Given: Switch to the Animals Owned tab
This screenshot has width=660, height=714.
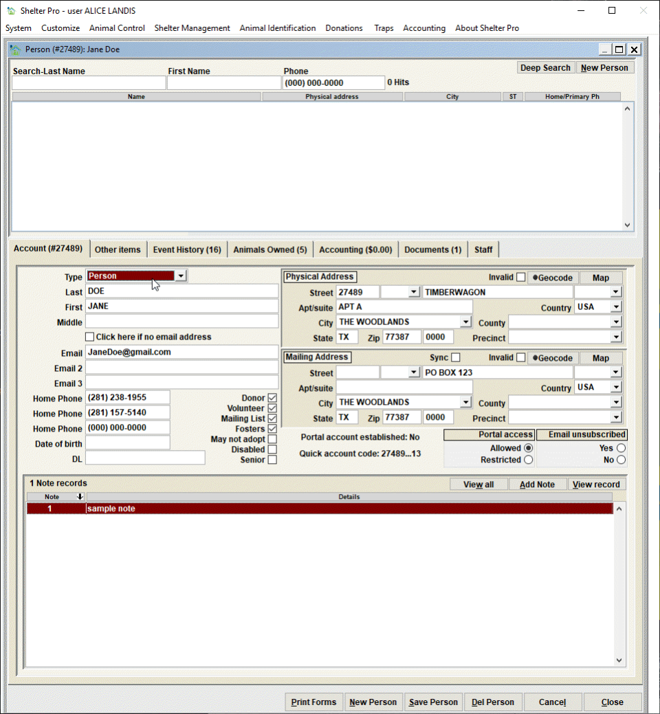Looking at the screenshot, I should pyautogui.click(x=269, y=249).
